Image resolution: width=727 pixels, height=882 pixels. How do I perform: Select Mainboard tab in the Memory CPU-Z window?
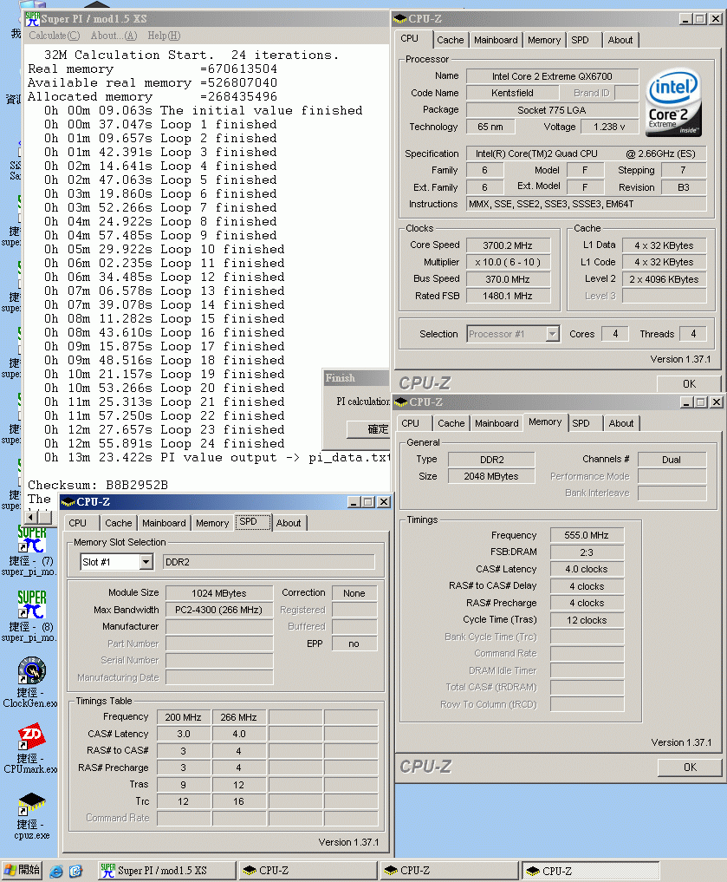(497, 423)
